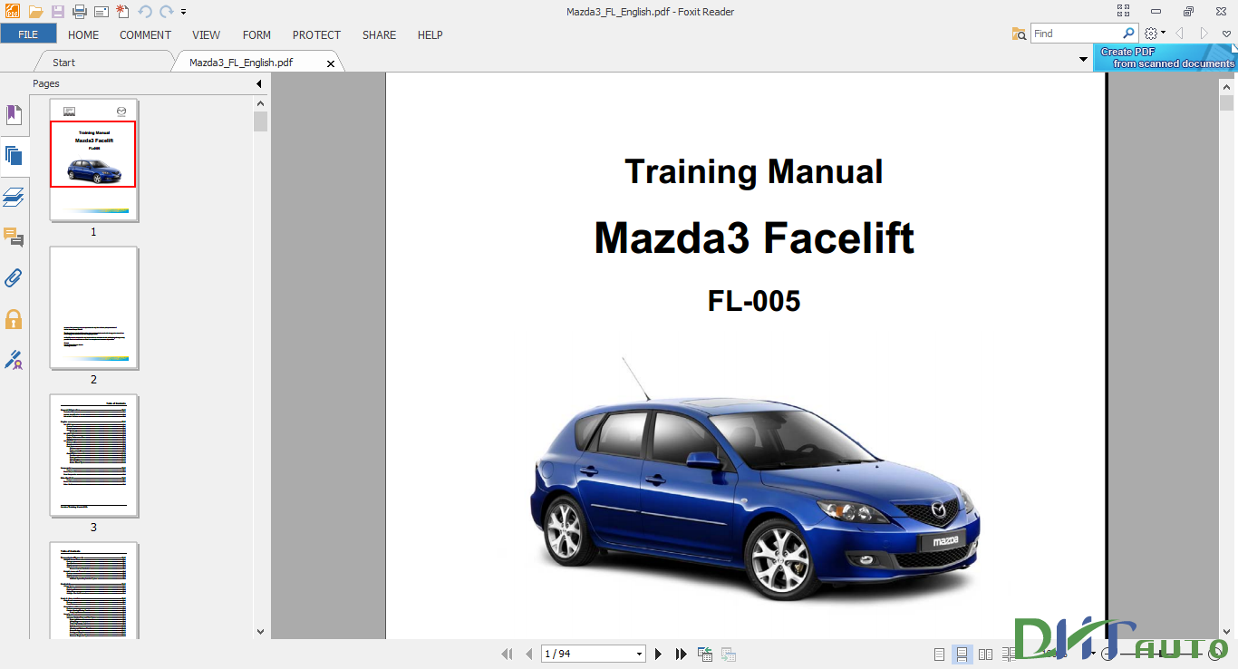Switch to the COMMENT ribbon tab
This screenshot has height=669, width=1238.
pyautogui.click(x=145, y=34)
